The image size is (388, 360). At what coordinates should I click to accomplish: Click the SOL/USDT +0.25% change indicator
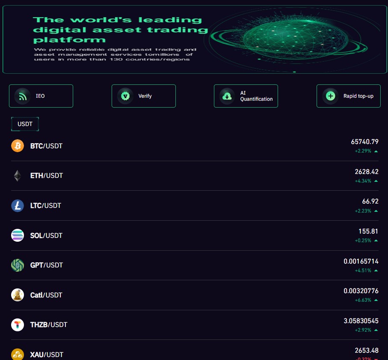click(366, 240)
